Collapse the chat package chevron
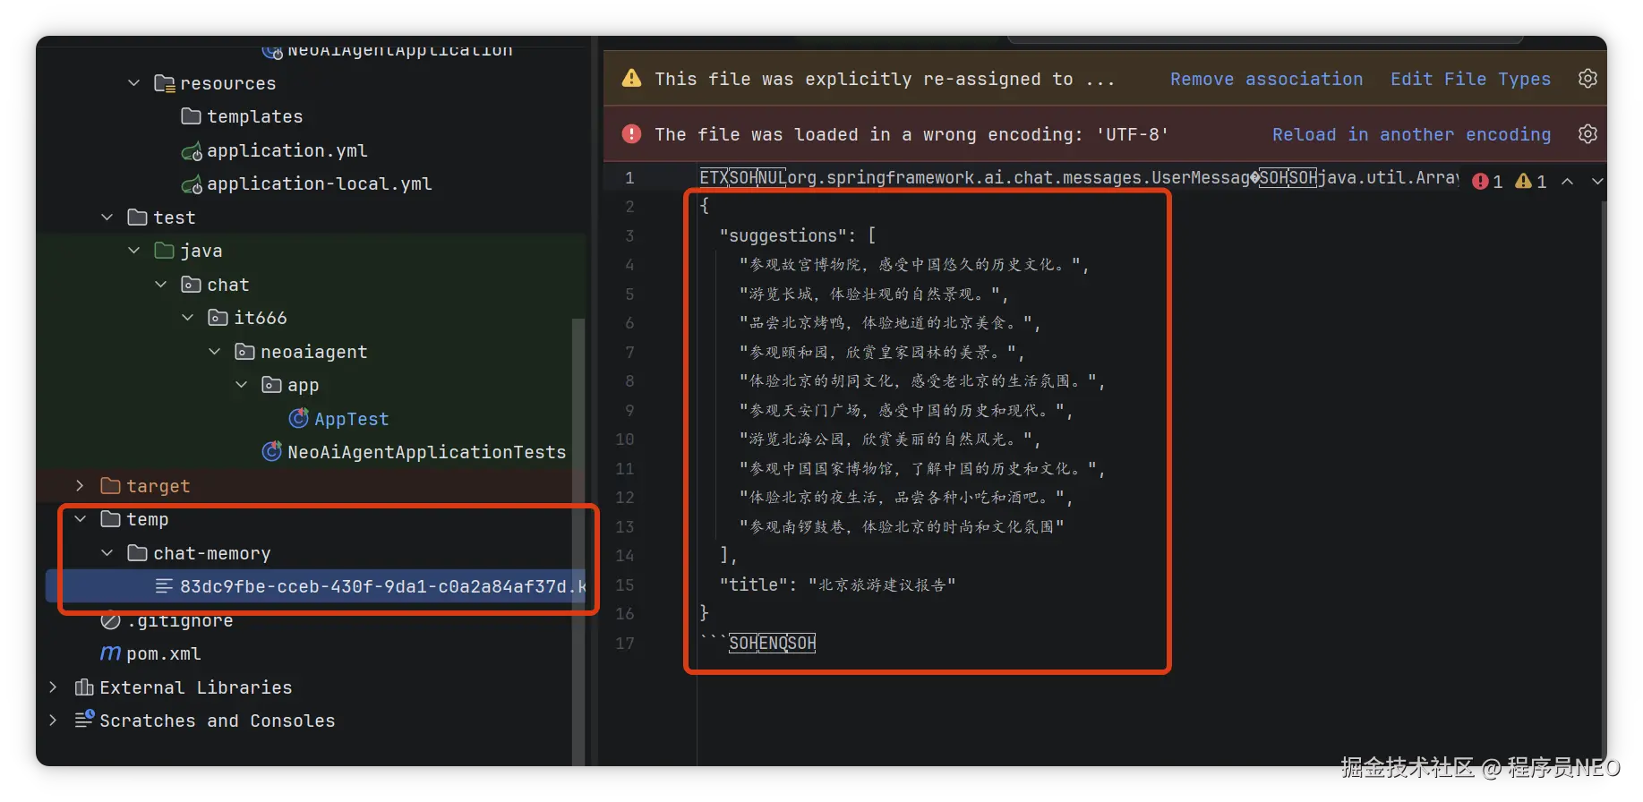Image resolution: width=1643 pixels, height=802 pixels. point(161,285)
